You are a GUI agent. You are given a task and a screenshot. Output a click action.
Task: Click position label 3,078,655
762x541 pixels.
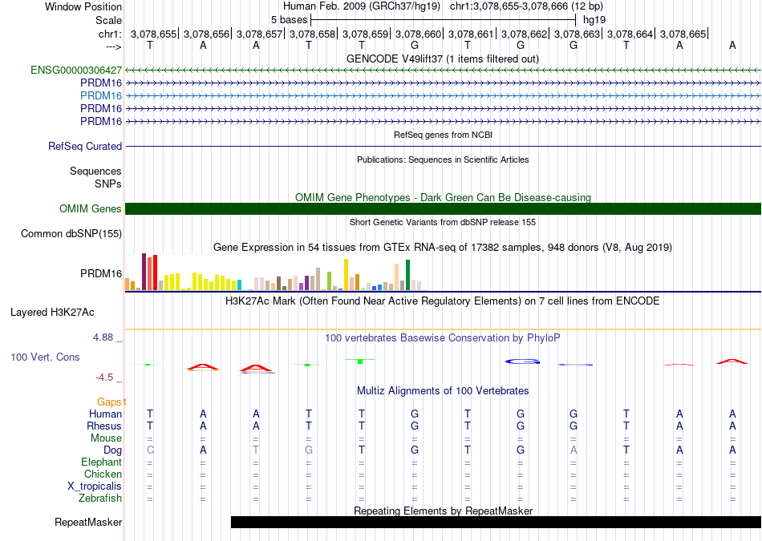click(153, 34)
